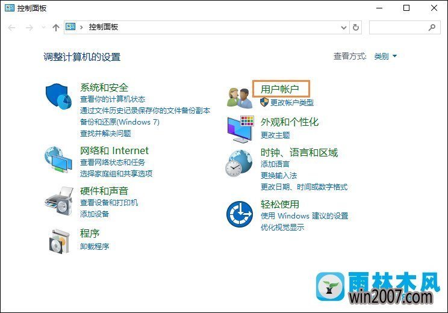Click 卸载程序 link
This screenshot has width=448, height=313.
(x=95, y=246)
